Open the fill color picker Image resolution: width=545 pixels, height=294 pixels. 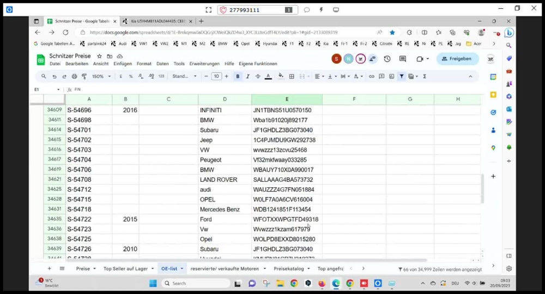[281, 76]
